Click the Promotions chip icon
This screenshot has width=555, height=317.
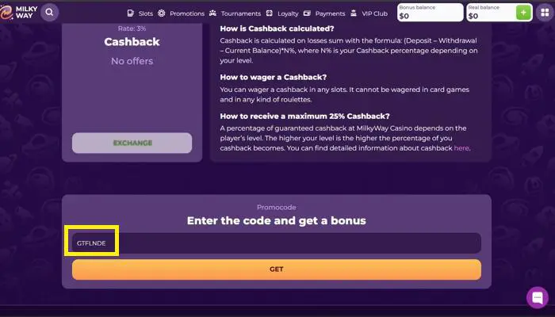(162, 13)
